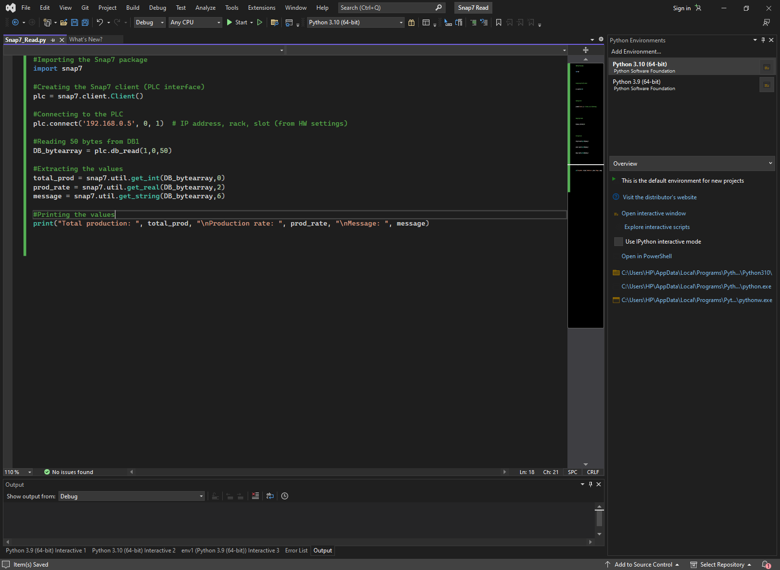Viewport: 780px width, 570px height.
Task: Click the Clear All output icon
Action: pos(255,496)
